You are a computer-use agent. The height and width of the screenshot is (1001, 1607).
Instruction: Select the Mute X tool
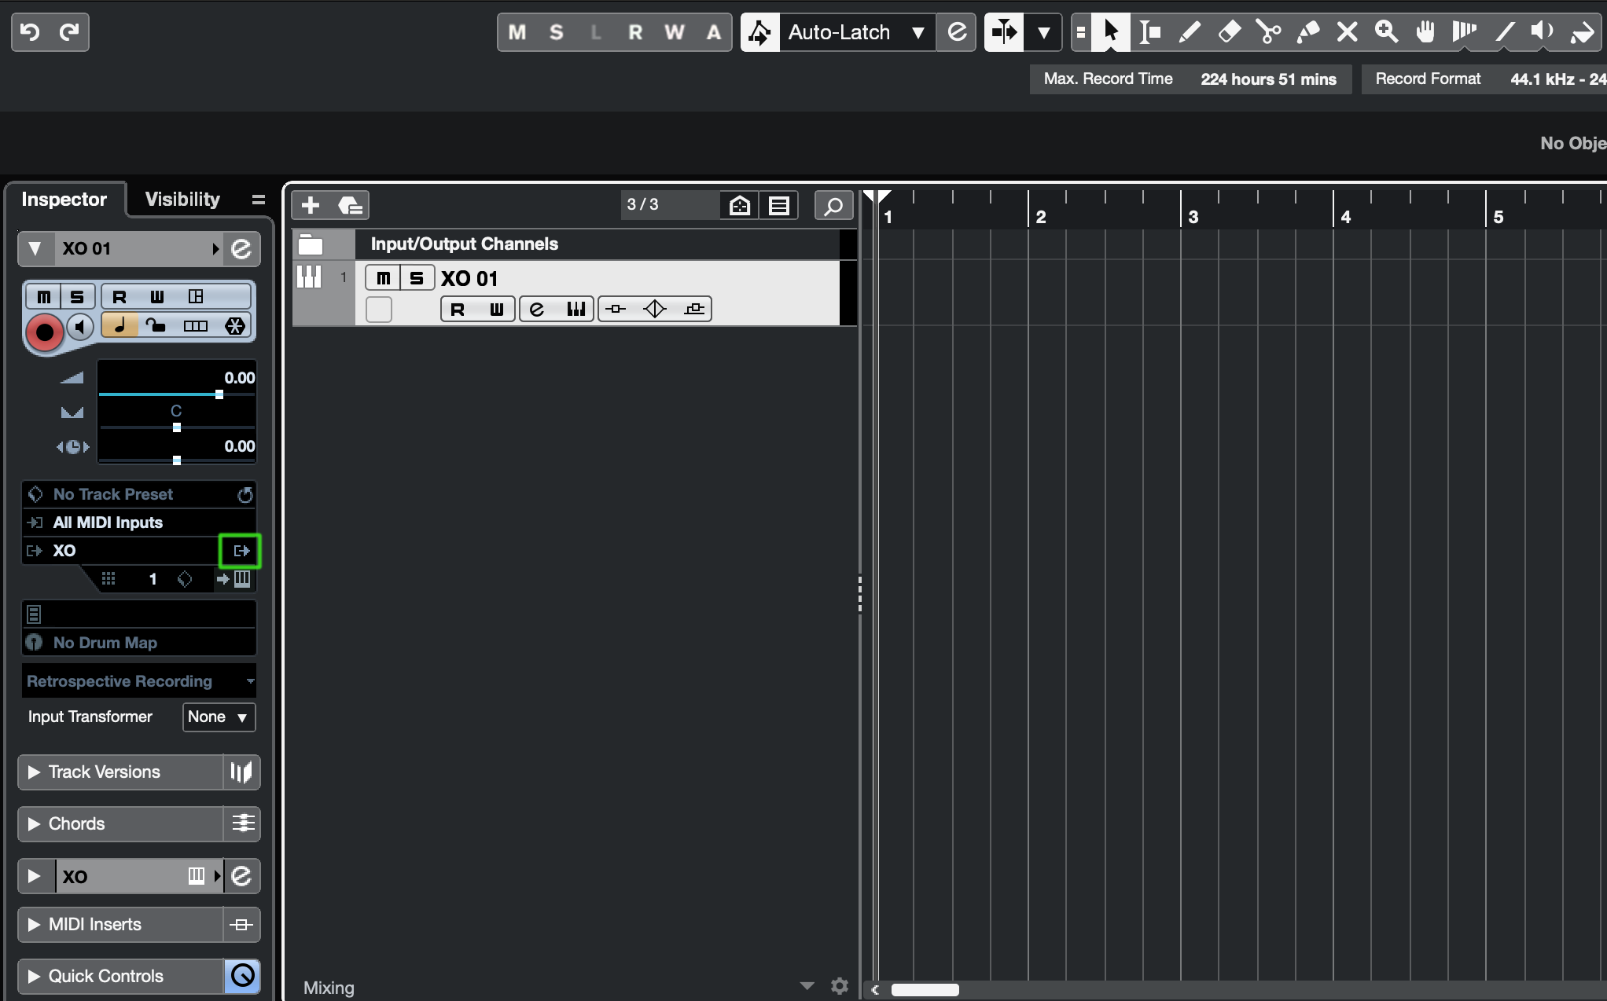coord(1347,32)
